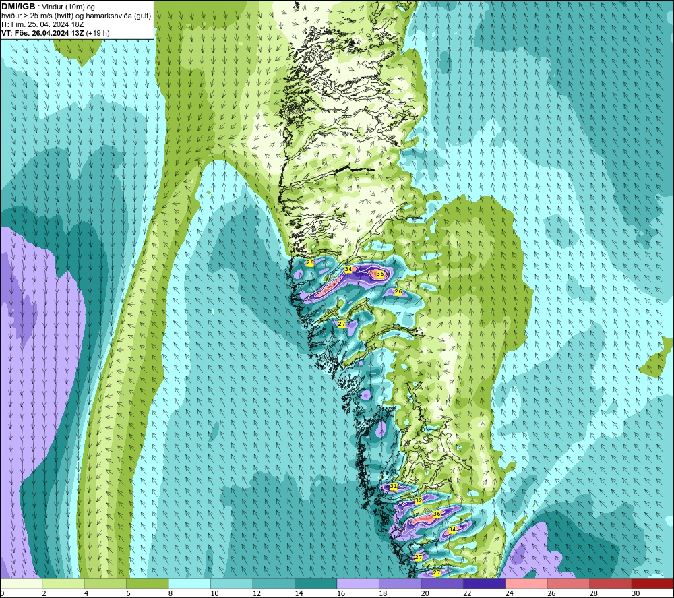Select the light green 2–4 m/s legend swatch

click(x=63, y=583)
